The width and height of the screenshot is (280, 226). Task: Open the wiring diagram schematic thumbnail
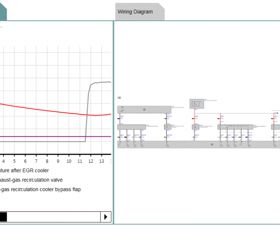coord(199,123)
